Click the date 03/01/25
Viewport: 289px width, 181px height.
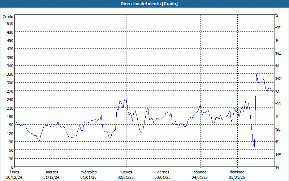click(x=163, y=177)
